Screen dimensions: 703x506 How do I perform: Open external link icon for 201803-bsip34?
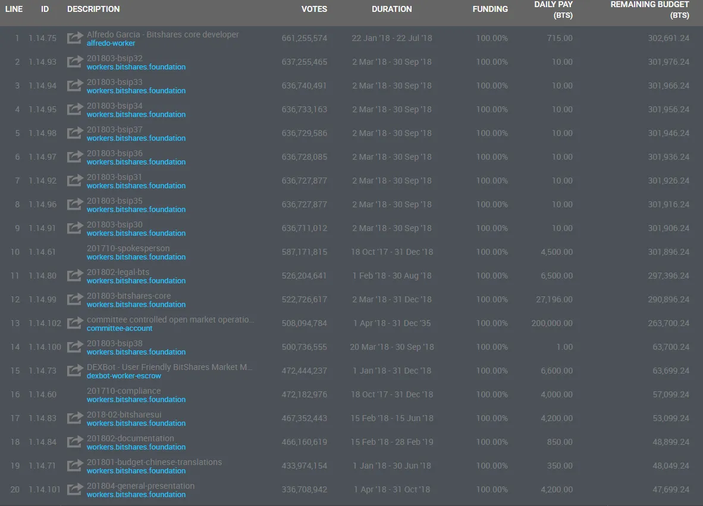click(x=75, y=109)
